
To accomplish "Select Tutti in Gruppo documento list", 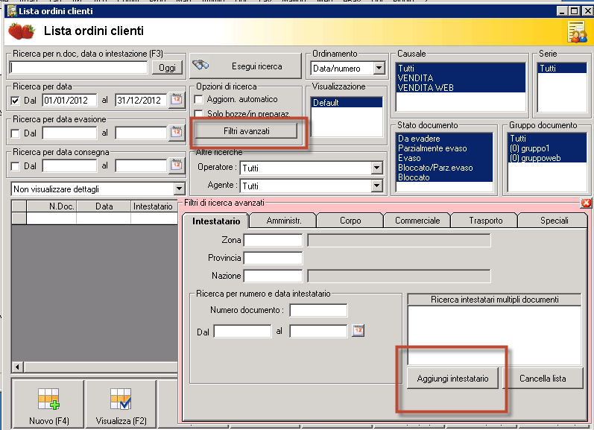I will [x=547, y=139].
